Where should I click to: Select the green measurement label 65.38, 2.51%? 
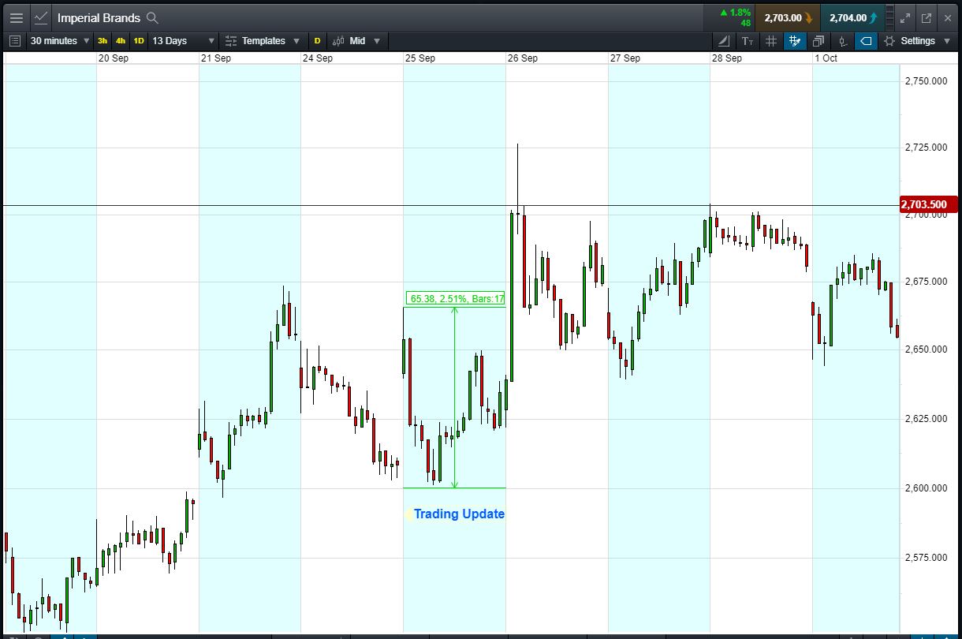click(x=457, y=298)
